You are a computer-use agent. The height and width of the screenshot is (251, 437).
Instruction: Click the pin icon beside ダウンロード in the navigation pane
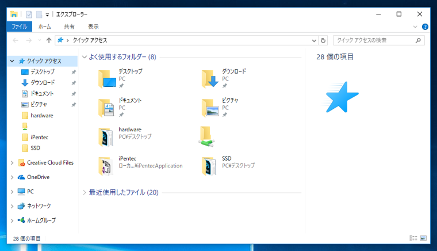[x=74, y=83]
